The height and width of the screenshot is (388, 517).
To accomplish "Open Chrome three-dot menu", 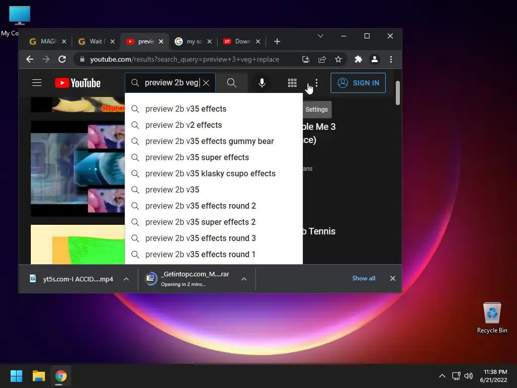I will [x=391, y=60].
